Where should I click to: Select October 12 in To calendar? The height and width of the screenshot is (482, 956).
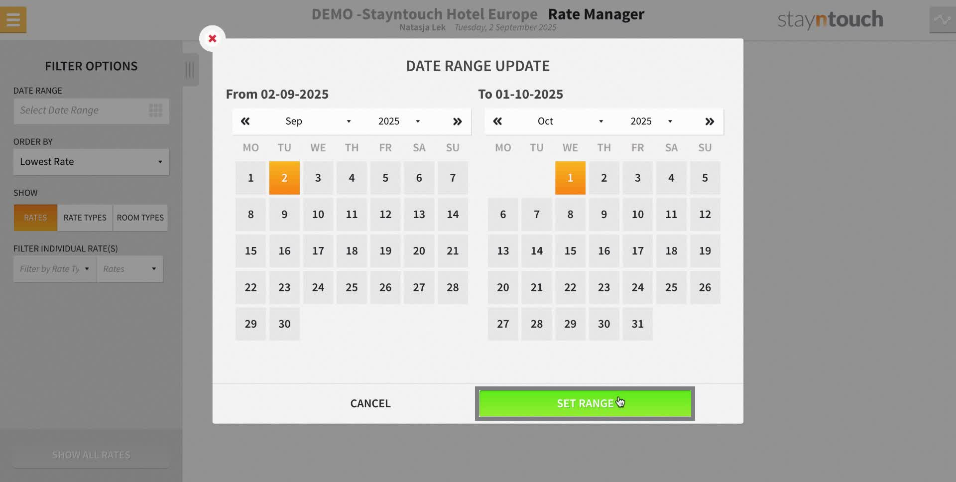click(705, 214)
